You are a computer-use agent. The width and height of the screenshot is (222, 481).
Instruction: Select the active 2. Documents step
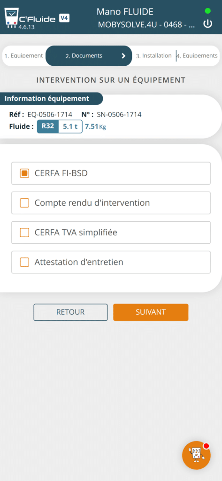(89, 56)
